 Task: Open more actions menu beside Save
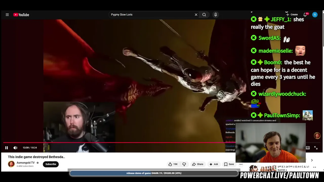(241, 164)
